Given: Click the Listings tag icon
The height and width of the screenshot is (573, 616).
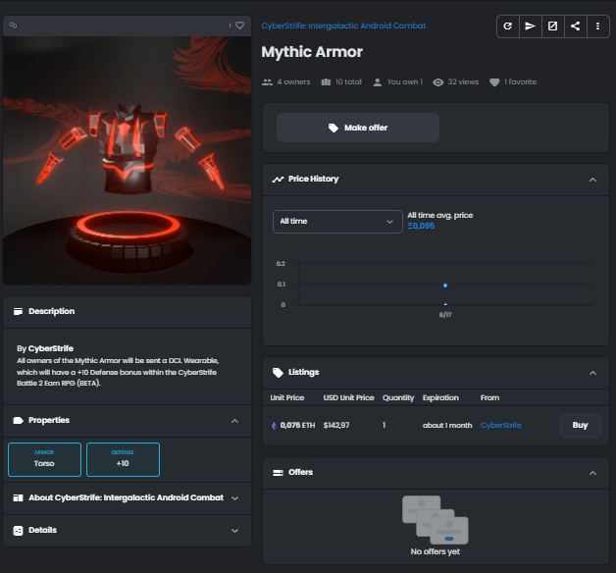Looking at the screenshot, I should 278,373.
